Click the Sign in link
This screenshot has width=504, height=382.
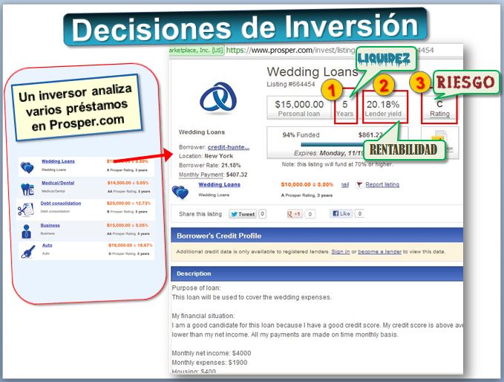tap(341, 252)
